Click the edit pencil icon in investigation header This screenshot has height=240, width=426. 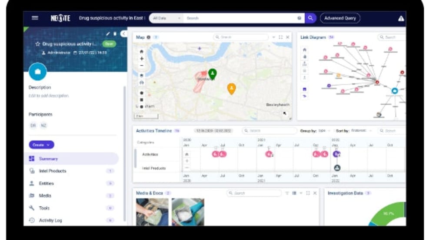[108, 33]
